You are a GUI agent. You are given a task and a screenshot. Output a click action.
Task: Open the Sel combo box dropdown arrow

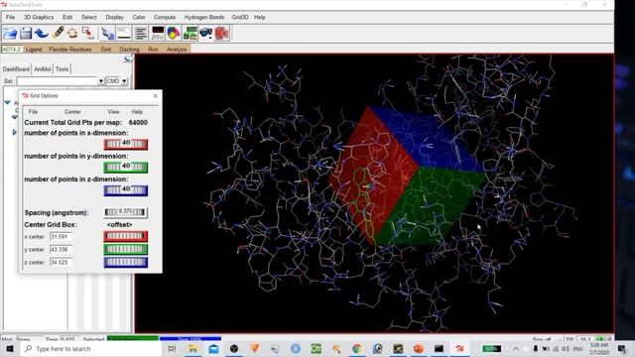click(x=100, y=81)
